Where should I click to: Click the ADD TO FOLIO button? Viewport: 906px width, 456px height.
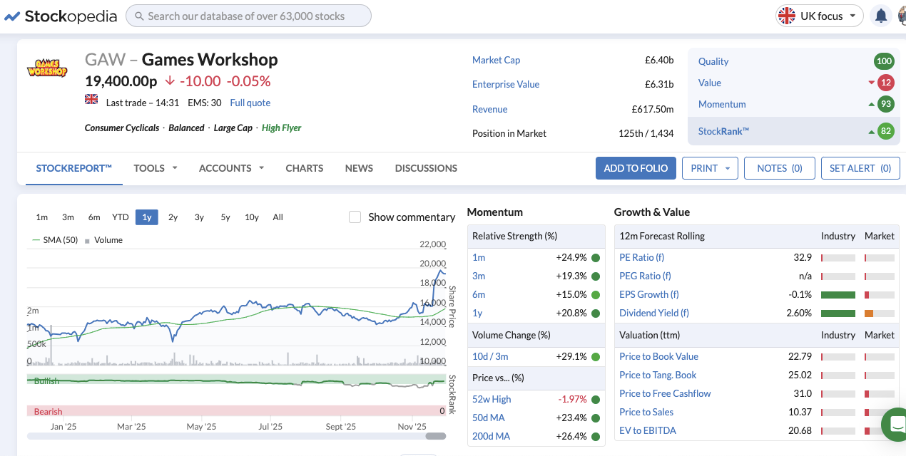[x=636, y=168]
